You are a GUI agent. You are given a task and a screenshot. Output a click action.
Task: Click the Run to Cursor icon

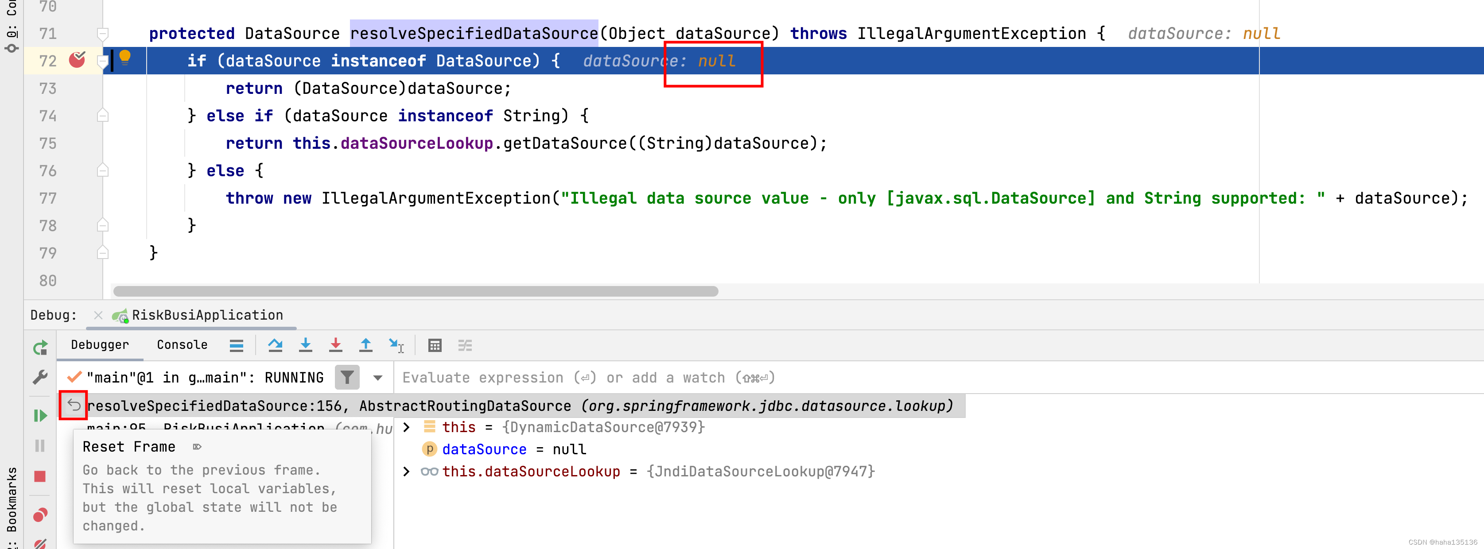click(396, 345)
